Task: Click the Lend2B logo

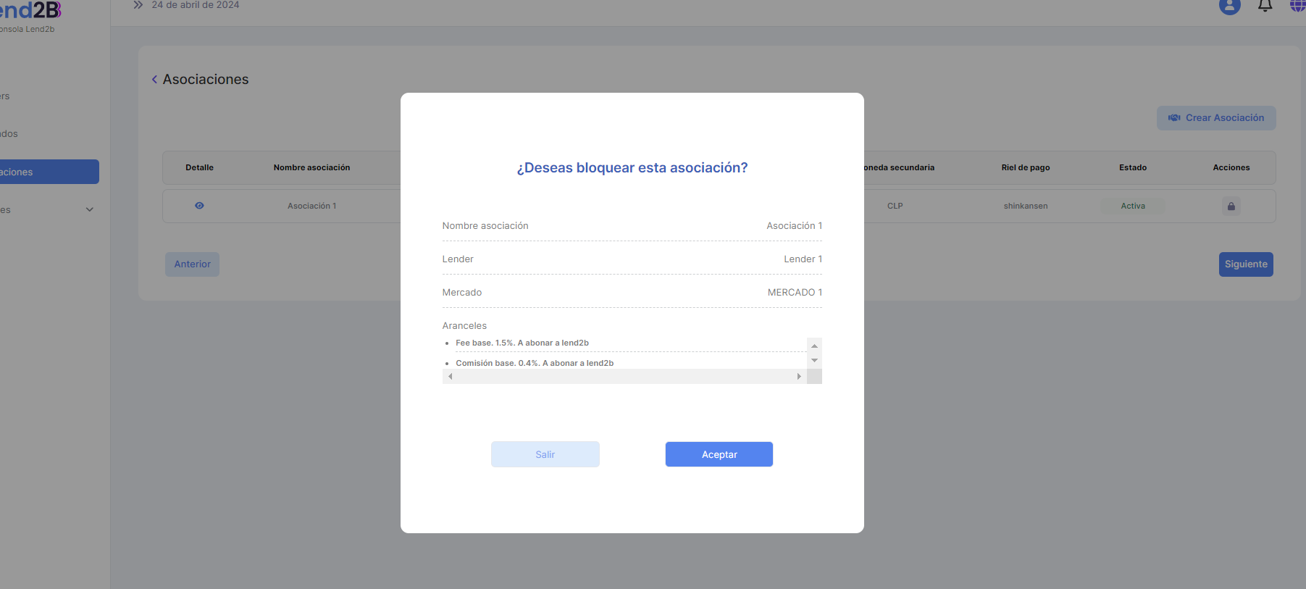Action: pos(30,11)
